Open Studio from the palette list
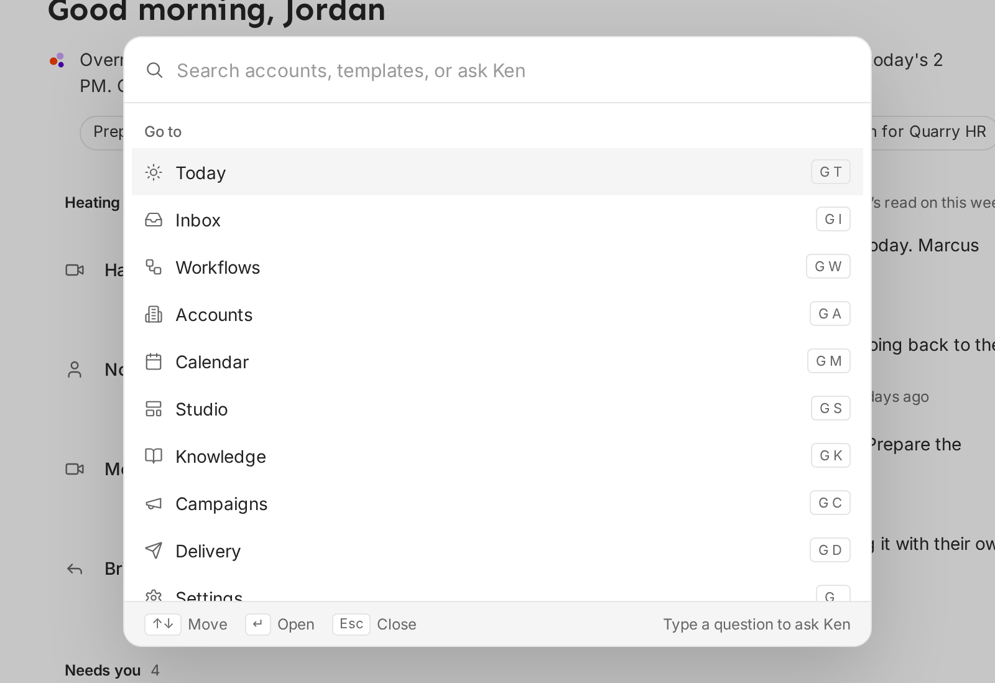The width and height of the screenshot is (995, 683). 497,408
